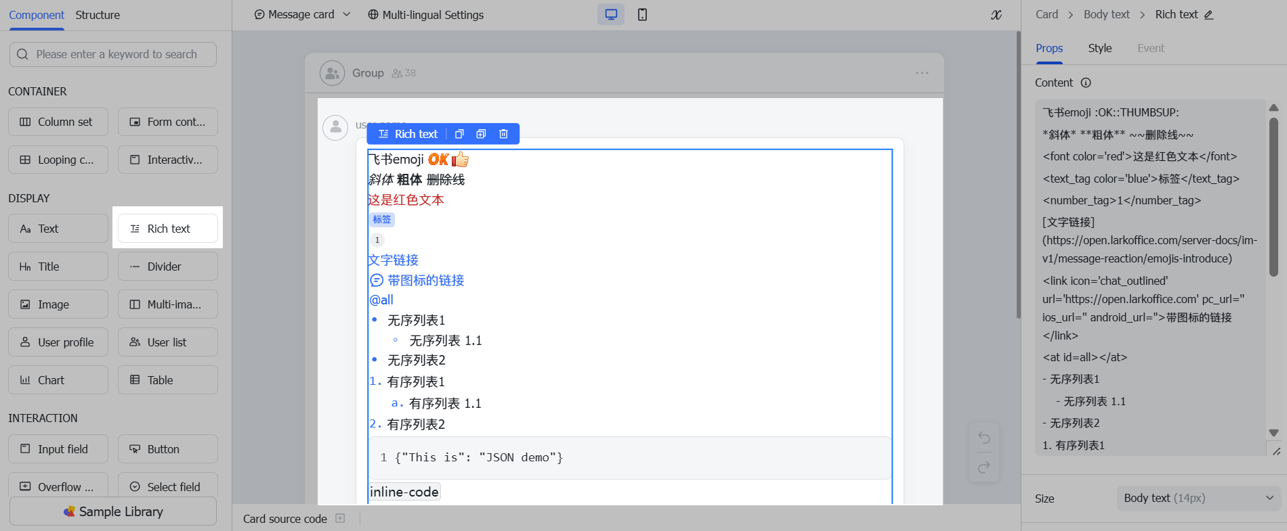This screenshot has width=1287, height=531.
Task: Select the User list component
Action: click(168, 342)
